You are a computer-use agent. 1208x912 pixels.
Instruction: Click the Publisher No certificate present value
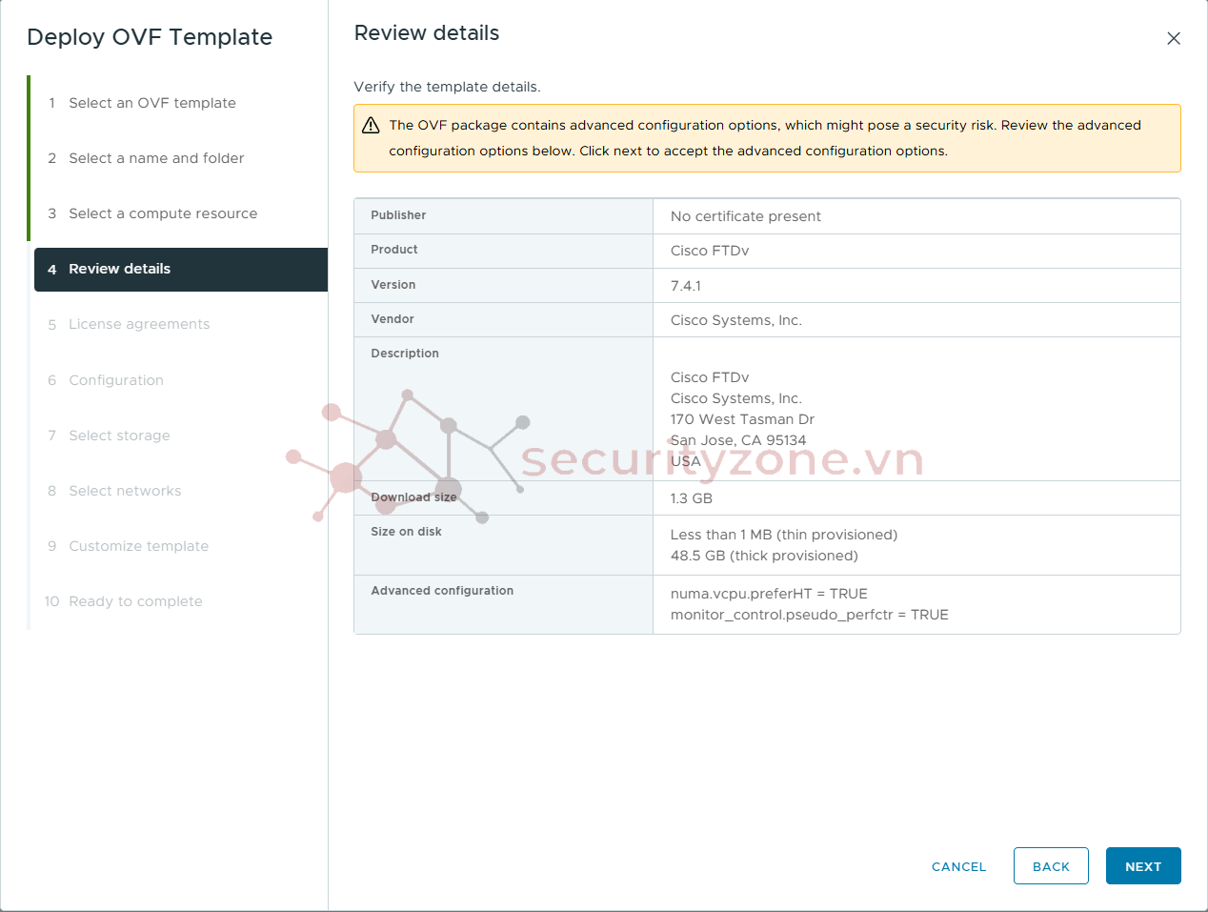pos(745,216)
